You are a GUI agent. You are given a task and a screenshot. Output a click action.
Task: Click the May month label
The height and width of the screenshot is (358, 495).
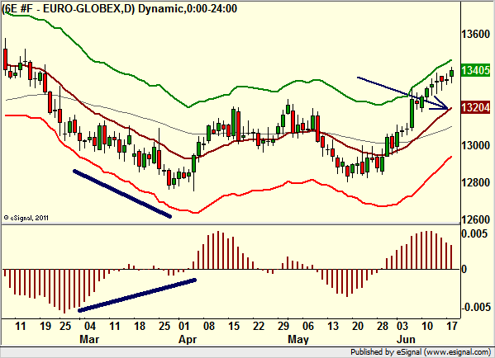click(x=298, y=339)
